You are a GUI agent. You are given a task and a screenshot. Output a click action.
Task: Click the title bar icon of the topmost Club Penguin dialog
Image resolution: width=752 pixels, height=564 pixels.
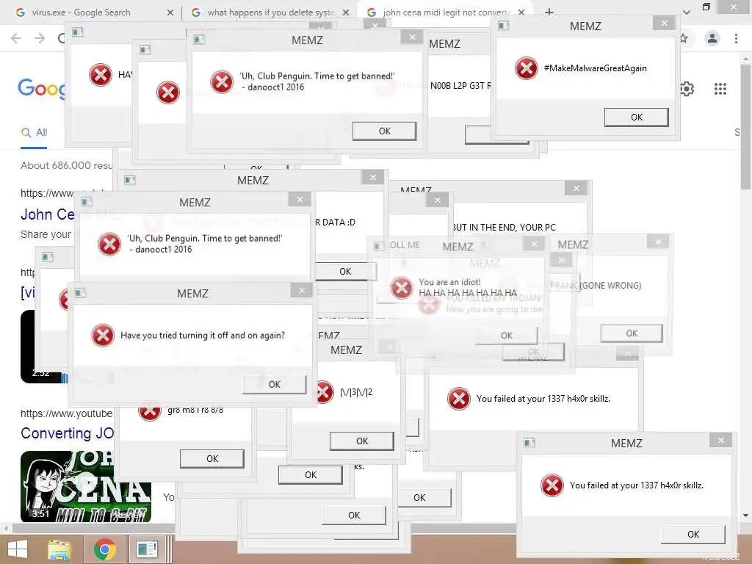coord(198,40)
